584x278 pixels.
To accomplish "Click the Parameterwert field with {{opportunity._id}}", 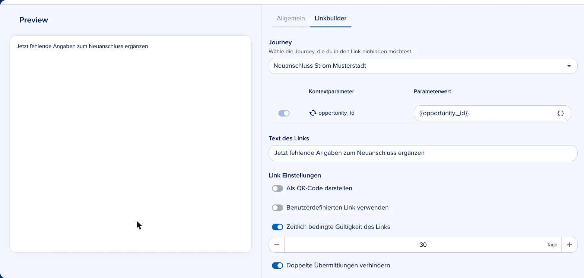I will tap(492, 113).
